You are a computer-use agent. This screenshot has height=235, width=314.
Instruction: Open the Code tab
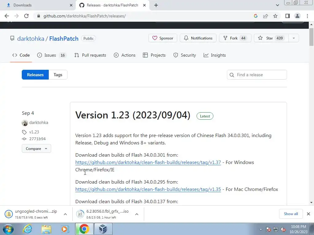[x=21, y=55]
